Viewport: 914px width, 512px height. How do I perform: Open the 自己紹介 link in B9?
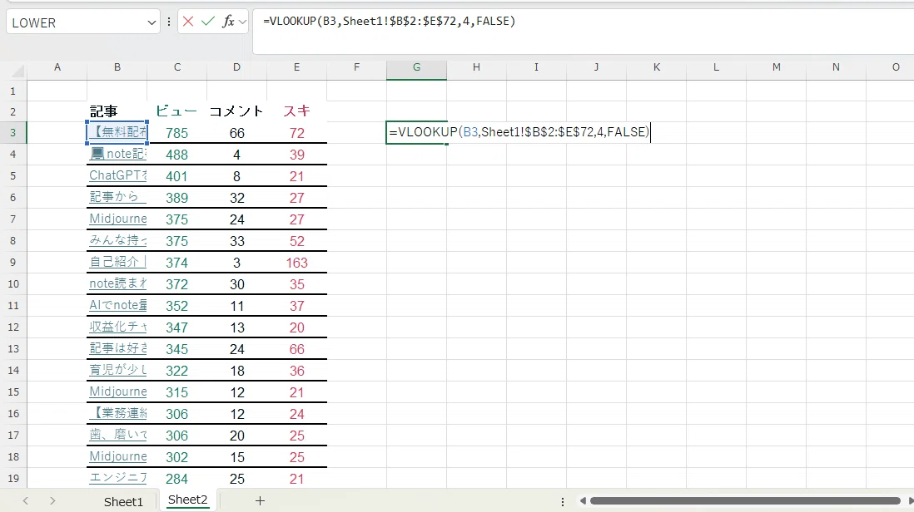117,262
